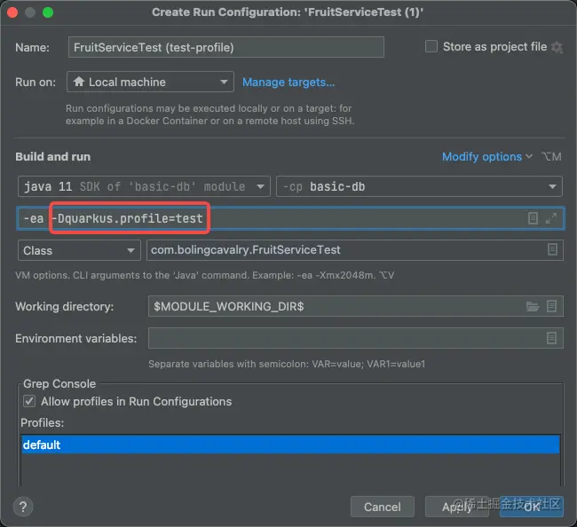The image size is (577, 527).
Task: Click the FruitServiceTest class name field
Action: pos(355,250)
